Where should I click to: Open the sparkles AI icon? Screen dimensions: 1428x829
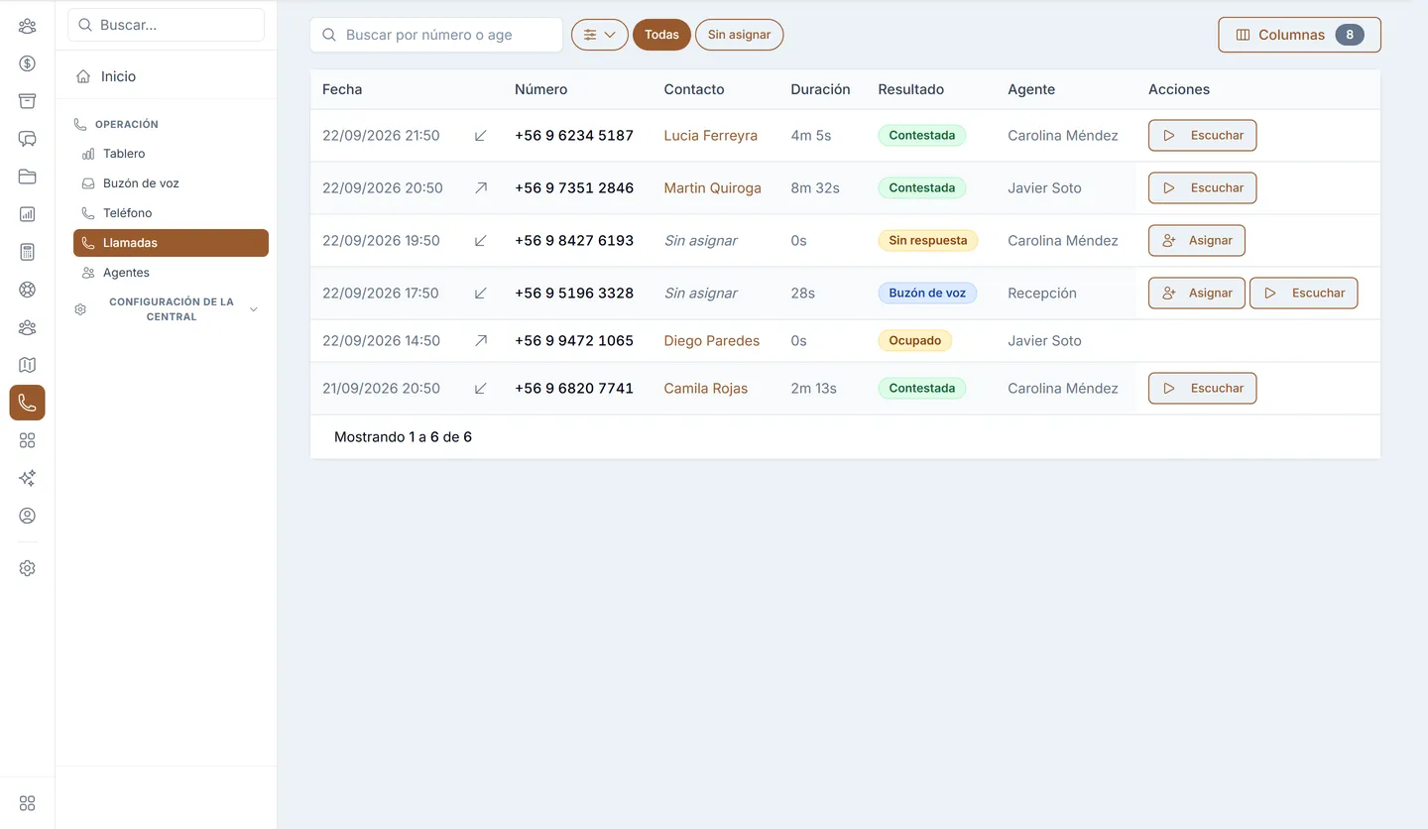(x=27, y=478)
